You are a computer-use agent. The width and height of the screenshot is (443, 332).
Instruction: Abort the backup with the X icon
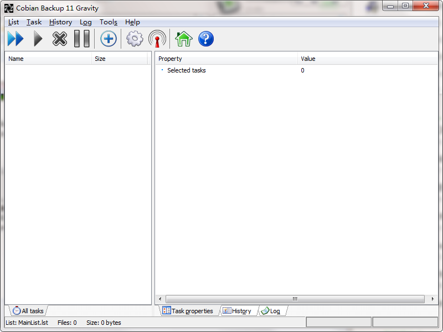[x=60, y=39]
